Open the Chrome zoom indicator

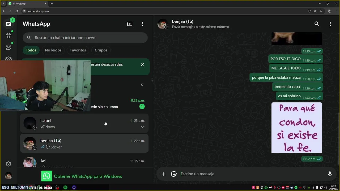point(315,11)
